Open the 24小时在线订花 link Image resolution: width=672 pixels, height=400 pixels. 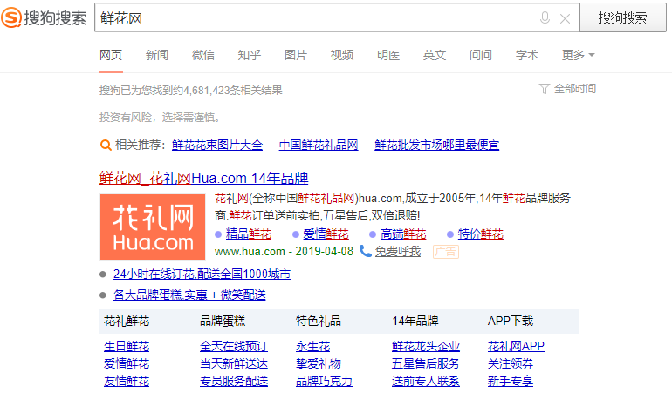tap(202, 274)
